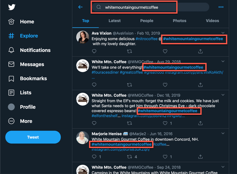Viewport: 237px width, 174px height.
Task: Expand the chevron menu on Ava Vixion's tweet
Action: coord(223,33)
